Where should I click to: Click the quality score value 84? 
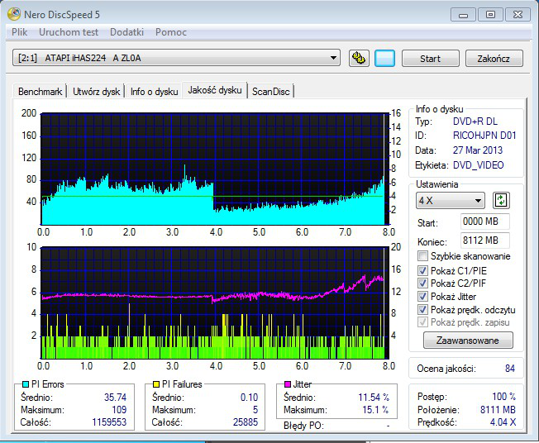click(x=510, y=369)
